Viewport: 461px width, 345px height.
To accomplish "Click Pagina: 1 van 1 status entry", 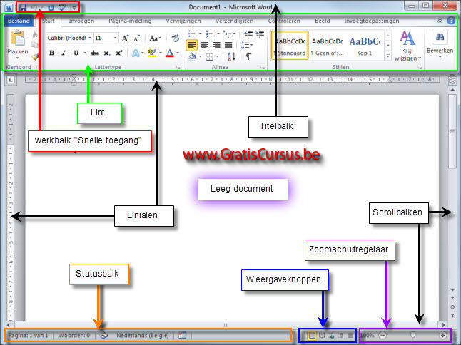I will coord(28,335).
